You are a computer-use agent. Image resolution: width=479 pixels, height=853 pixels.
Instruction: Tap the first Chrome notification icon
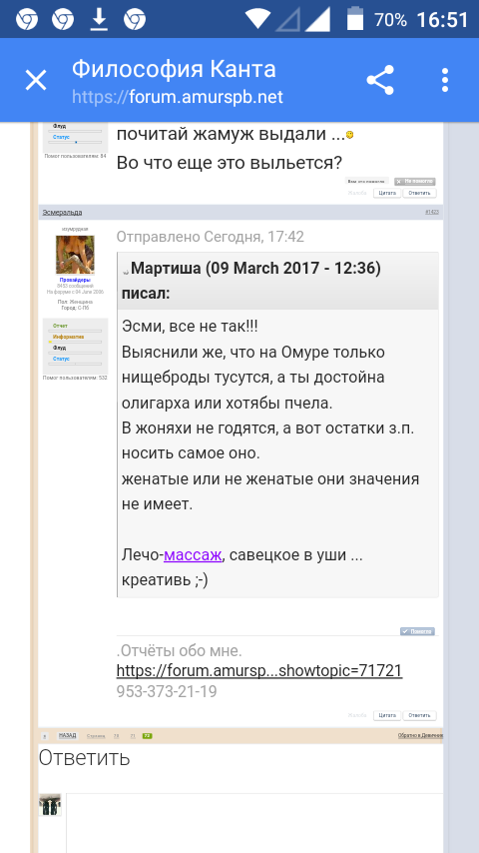[x=27, y=20]
